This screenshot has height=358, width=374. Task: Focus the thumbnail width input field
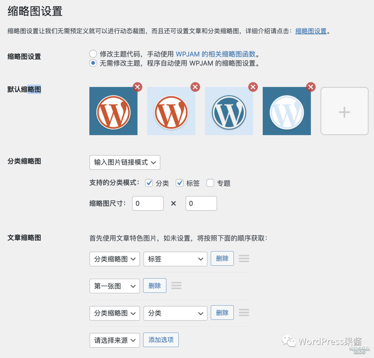click(148, 203)
